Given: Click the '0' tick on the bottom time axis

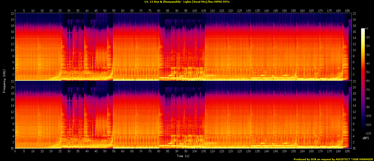Looking at the screenshot, I should [x=15, y=151].
